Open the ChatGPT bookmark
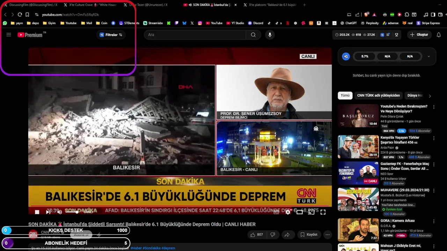The width and height of the screenshot is (447, 251). point(349,23)
